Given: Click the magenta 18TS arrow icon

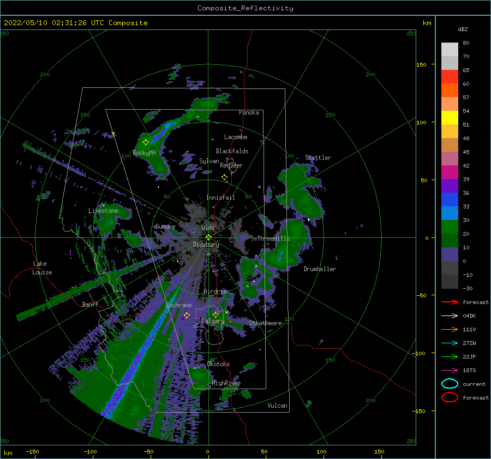Looking at the screenshot, I should click(x=450, y=371).
